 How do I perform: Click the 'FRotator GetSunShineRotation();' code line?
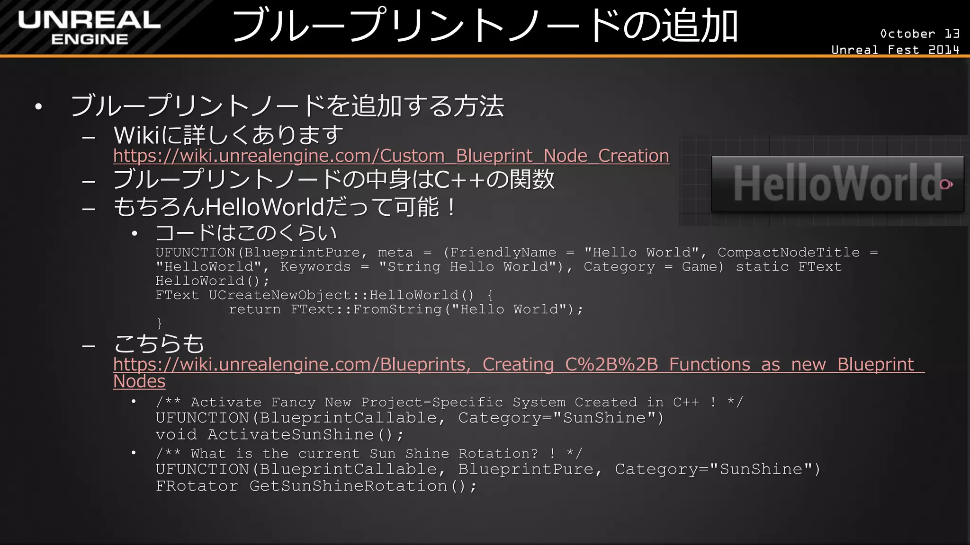tap(316, 486)
